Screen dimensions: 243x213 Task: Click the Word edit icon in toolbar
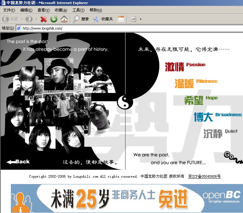point(133,19)
